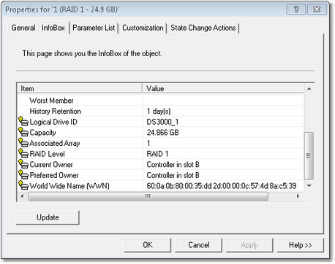Click the vertical scrollbar thumb
This screenshot has height=264, width=335.
click(309, 155)
